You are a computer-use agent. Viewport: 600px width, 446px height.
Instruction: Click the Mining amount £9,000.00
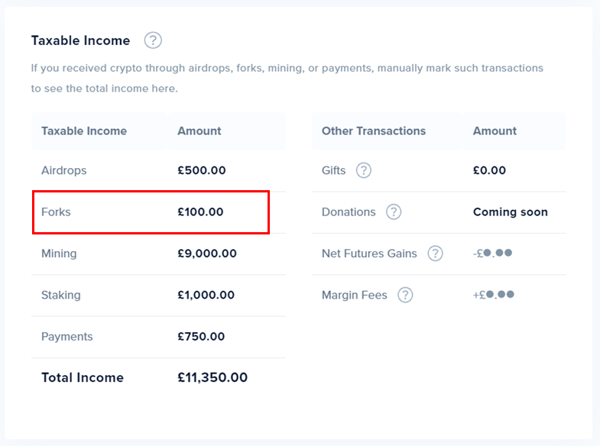coord(206,254)
